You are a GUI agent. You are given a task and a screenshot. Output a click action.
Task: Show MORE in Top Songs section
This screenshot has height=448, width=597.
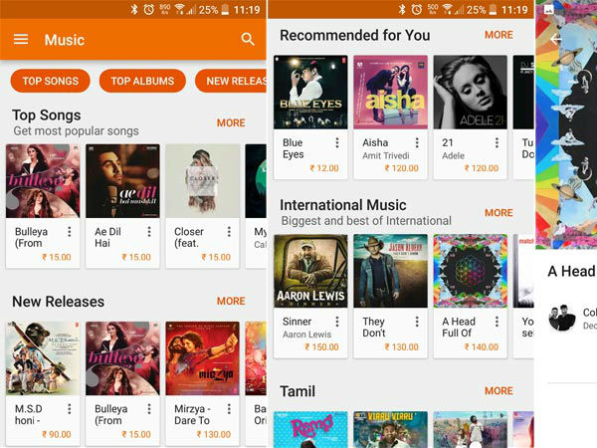(231, 123)
